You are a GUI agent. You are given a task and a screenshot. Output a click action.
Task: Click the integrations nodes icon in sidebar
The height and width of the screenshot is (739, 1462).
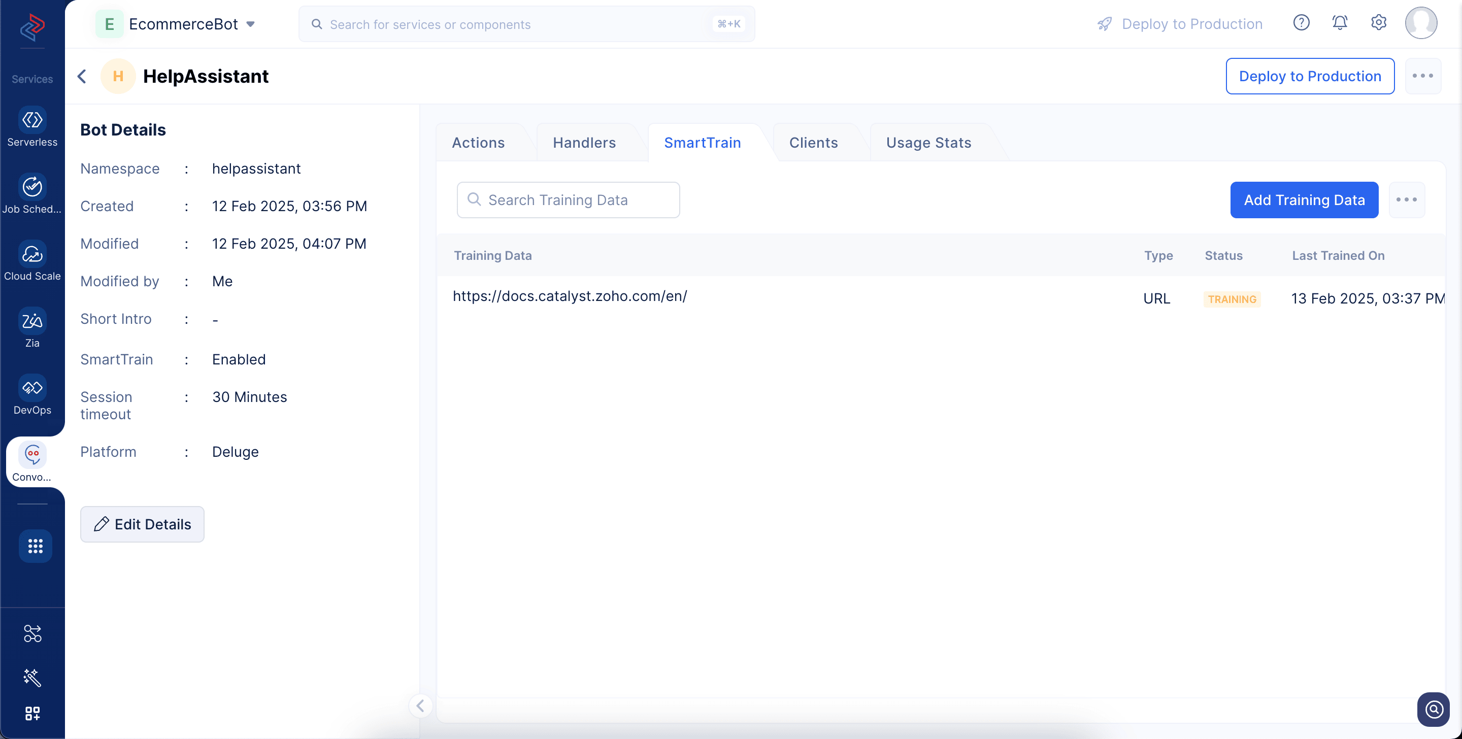pos(32,633)
